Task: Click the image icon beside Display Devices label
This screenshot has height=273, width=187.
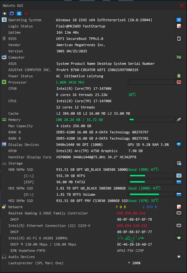Action: point(4,144)
